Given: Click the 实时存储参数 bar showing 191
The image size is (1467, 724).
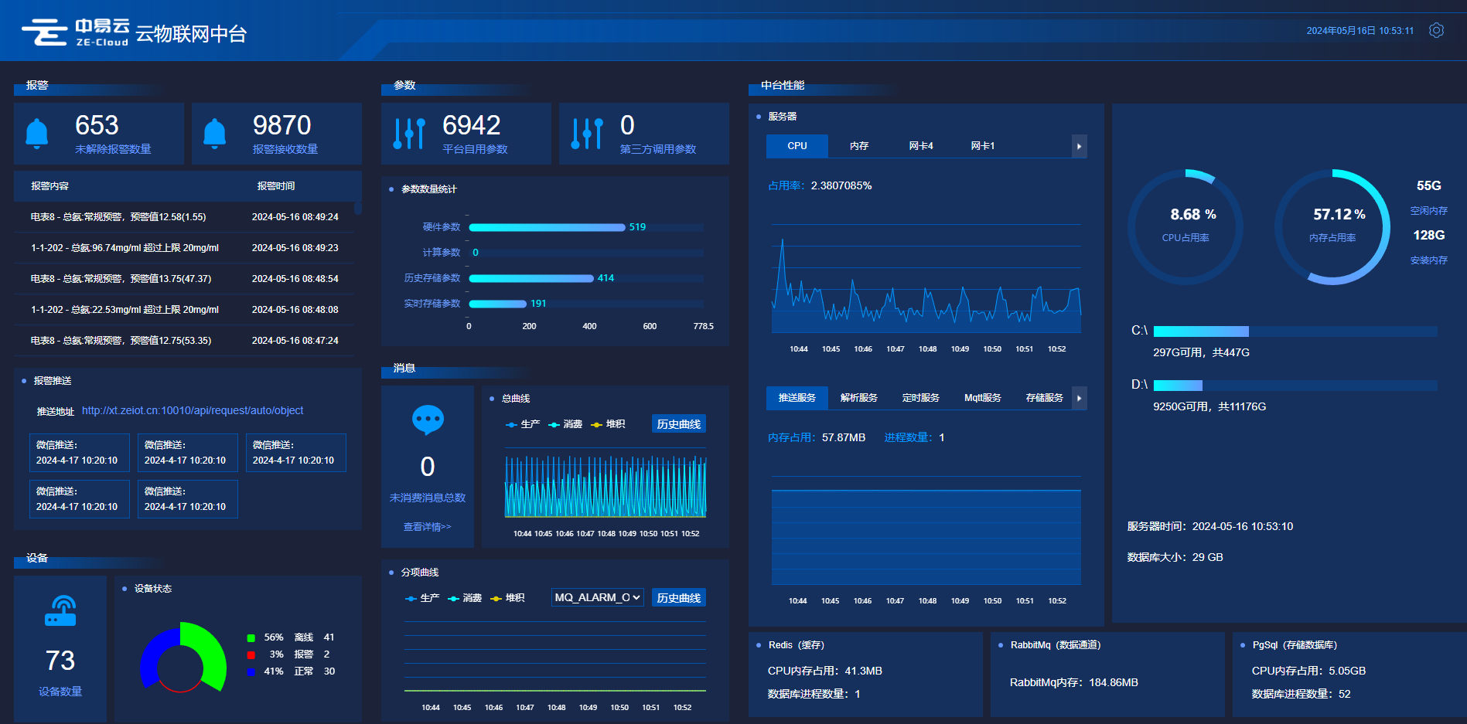Looking at the screenshot, I should (x=498, y=304).
